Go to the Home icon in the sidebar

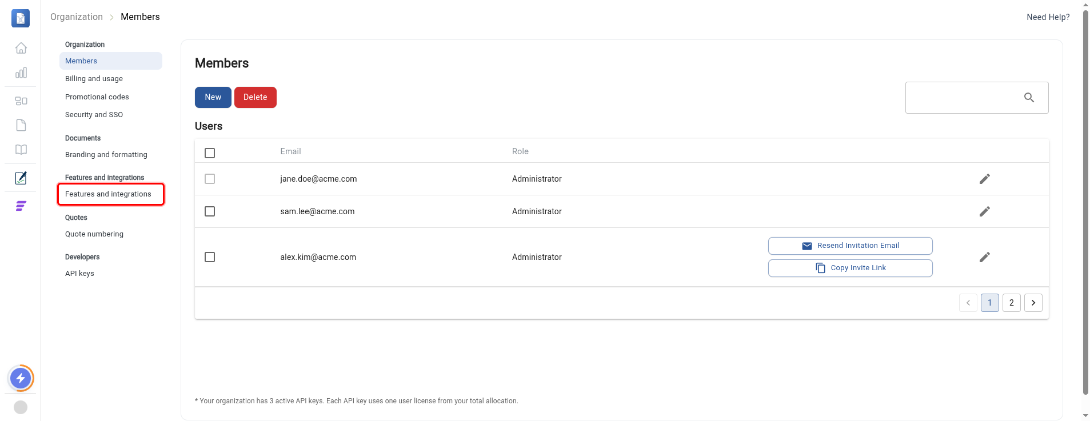pyautogui.click(x=21, y=48)
